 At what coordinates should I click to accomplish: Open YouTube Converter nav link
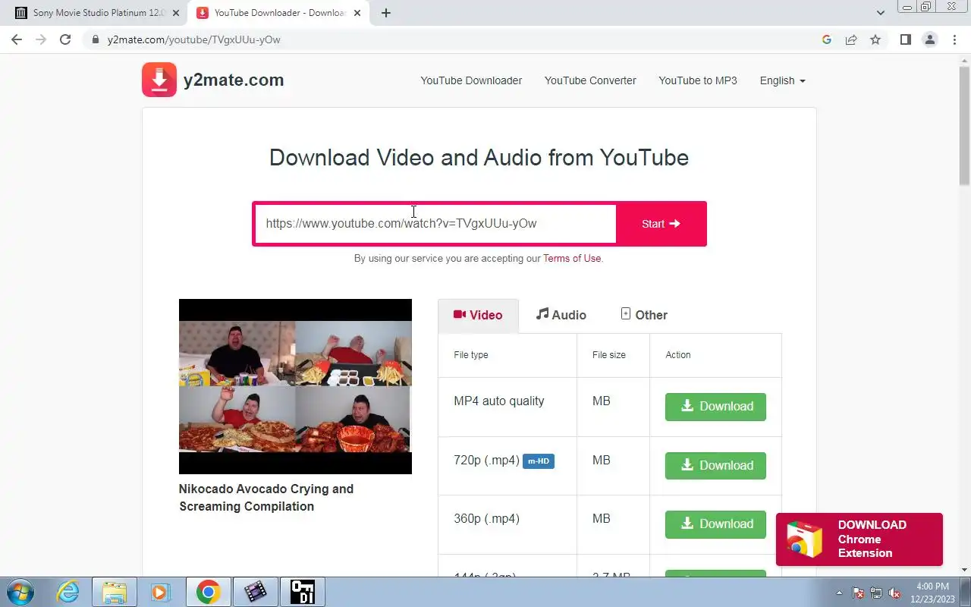tap(590, 80)
